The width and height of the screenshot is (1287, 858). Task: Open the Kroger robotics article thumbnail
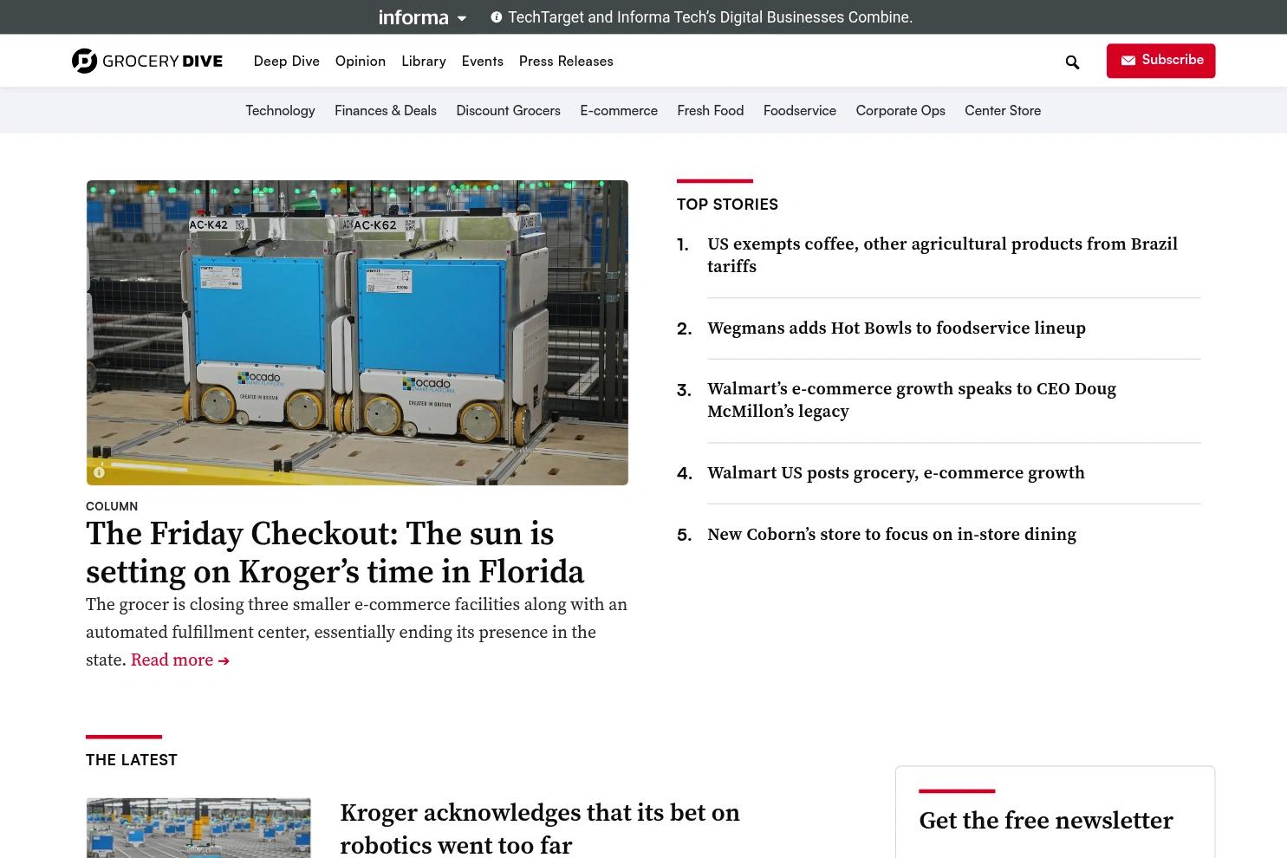click(x=198, y=828)
